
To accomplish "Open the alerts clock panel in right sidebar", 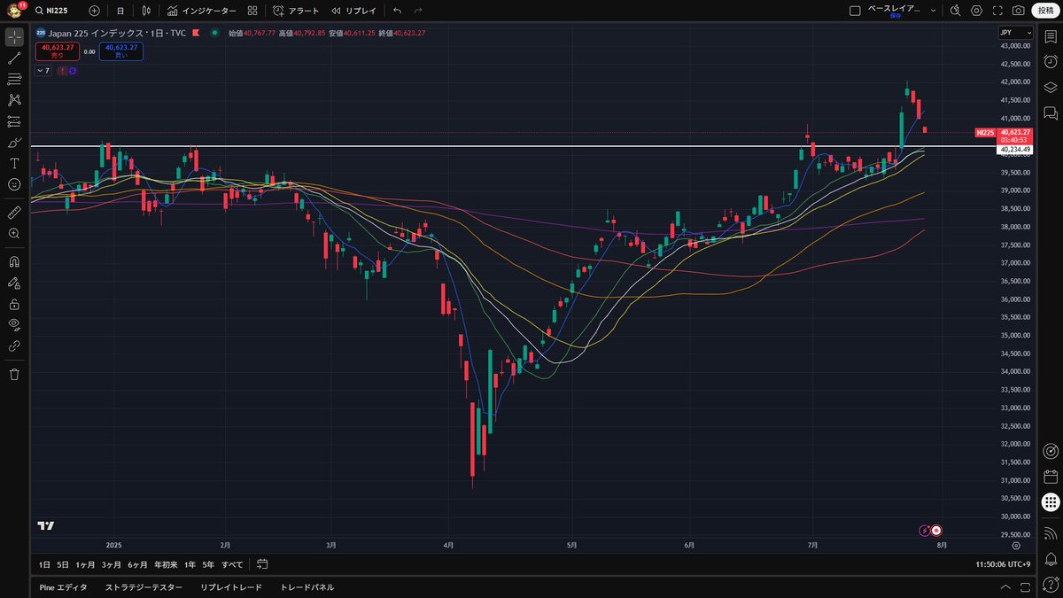I will pos(1051,61).
